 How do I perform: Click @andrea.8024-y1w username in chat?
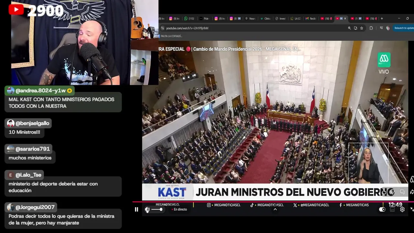(40, 91)
